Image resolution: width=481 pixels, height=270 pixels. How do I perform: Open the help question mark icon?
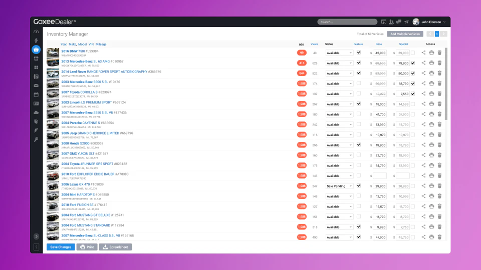point(36,247)
